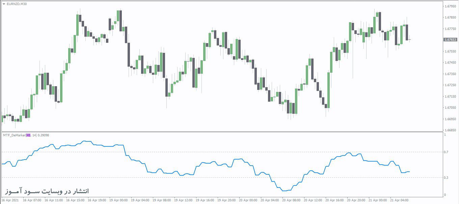This screenshot has height=204, width=459.
Task: Click the Persian watermark text
Action: click(x=47, y=191)
